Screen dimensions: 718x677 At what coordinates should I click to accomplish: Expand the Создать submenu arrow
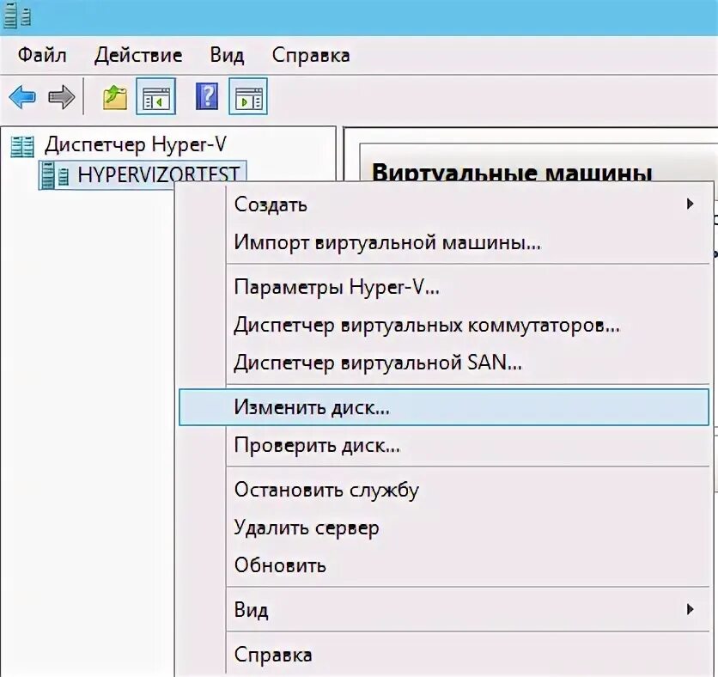(x=690, y=204)
